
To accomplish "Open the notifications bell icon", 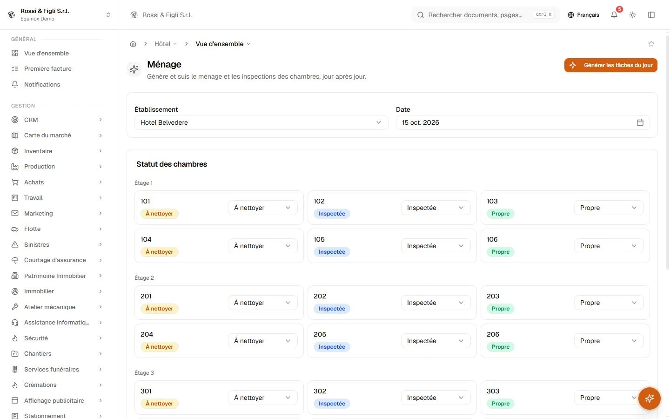I will [614, 15].
